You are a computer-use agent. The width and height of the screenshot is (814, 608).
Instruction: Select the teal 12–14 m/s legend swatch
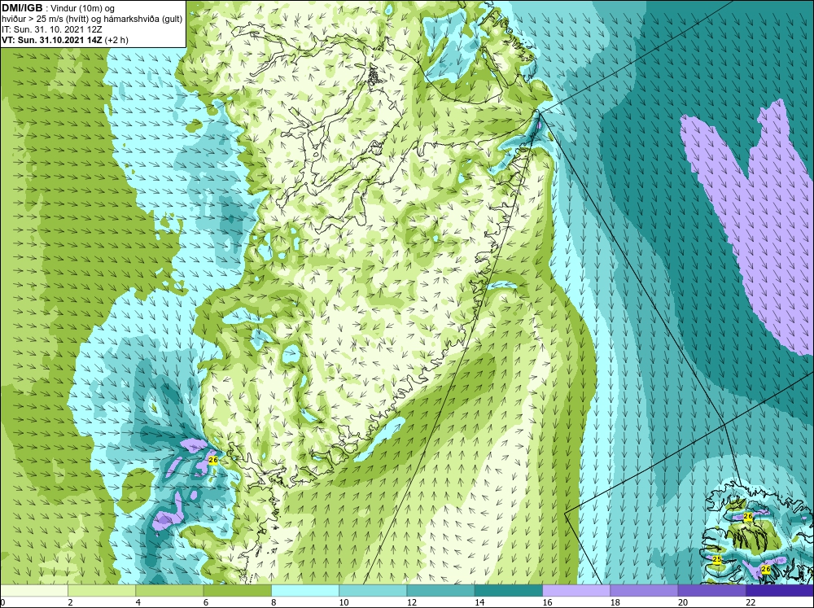click(440, 590)
